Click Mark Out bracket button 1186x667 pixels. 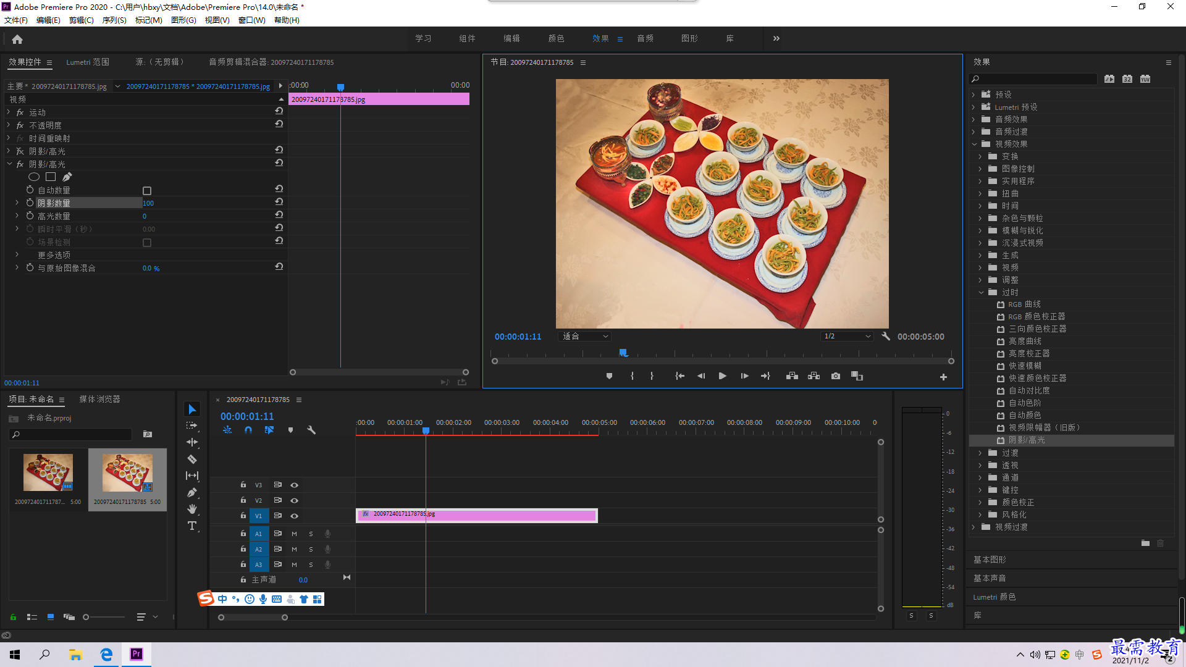point(652,376)
